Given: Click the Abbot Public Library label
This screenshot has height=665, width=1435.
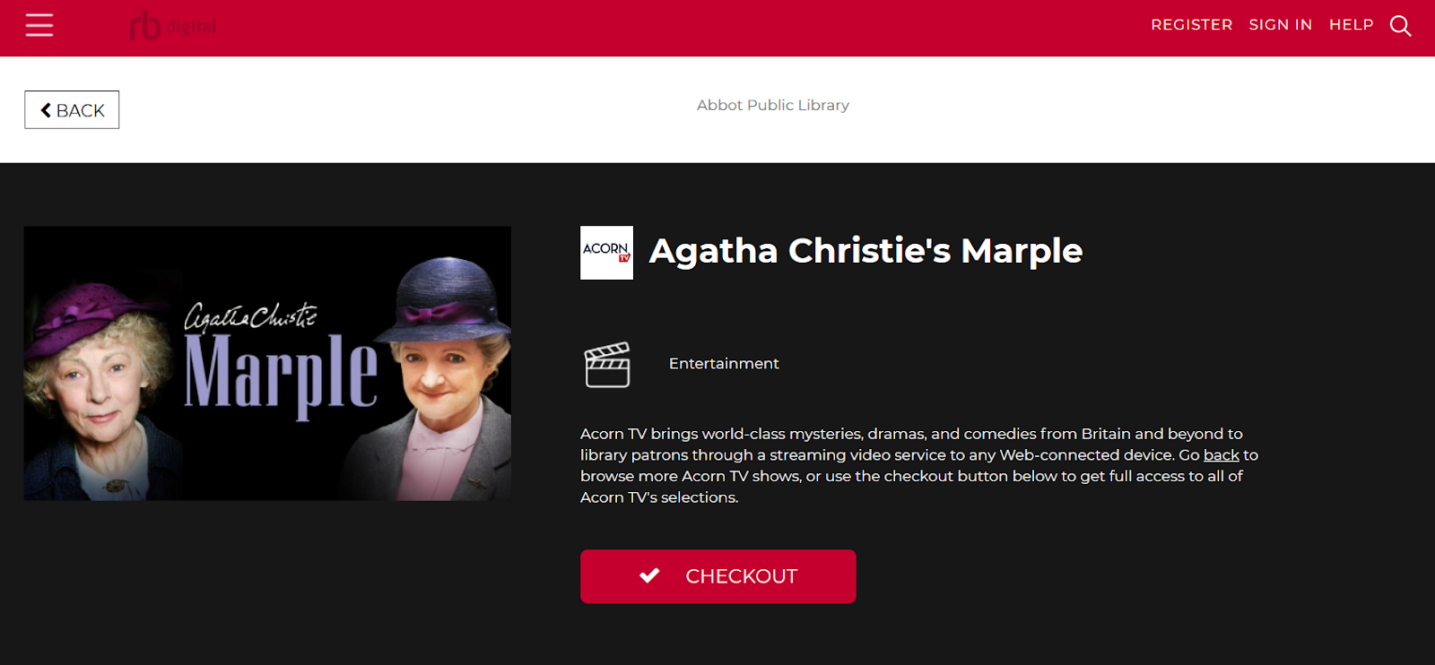Looking at the screenshot, I should point(773,105).
